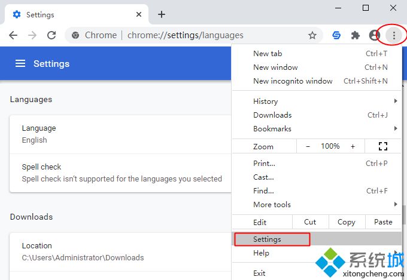Viewport: 407px width, 280px height.
Task: Open the blue S extension icon
Action: (336, 35)
